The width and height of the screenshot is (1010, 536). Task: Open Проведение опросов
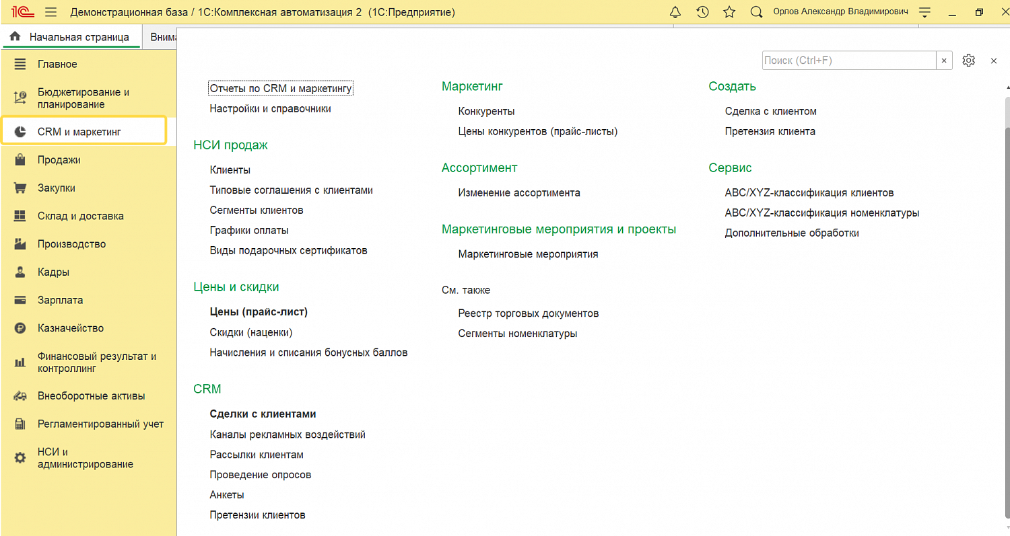(261, 475)
